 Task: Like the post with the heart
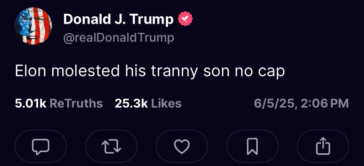point(182,146)
